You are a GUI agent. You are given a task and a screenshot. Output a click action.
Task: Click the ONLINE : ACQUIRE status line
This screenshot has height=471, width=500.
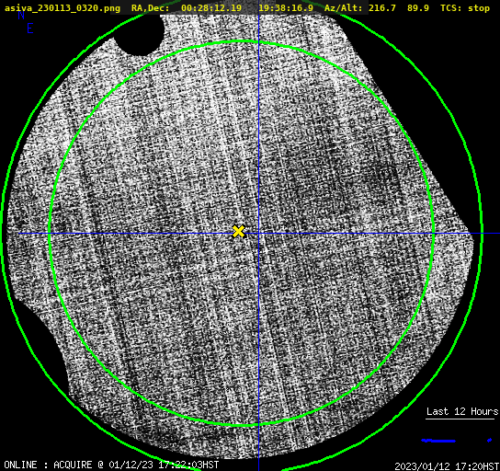point(111,465)
